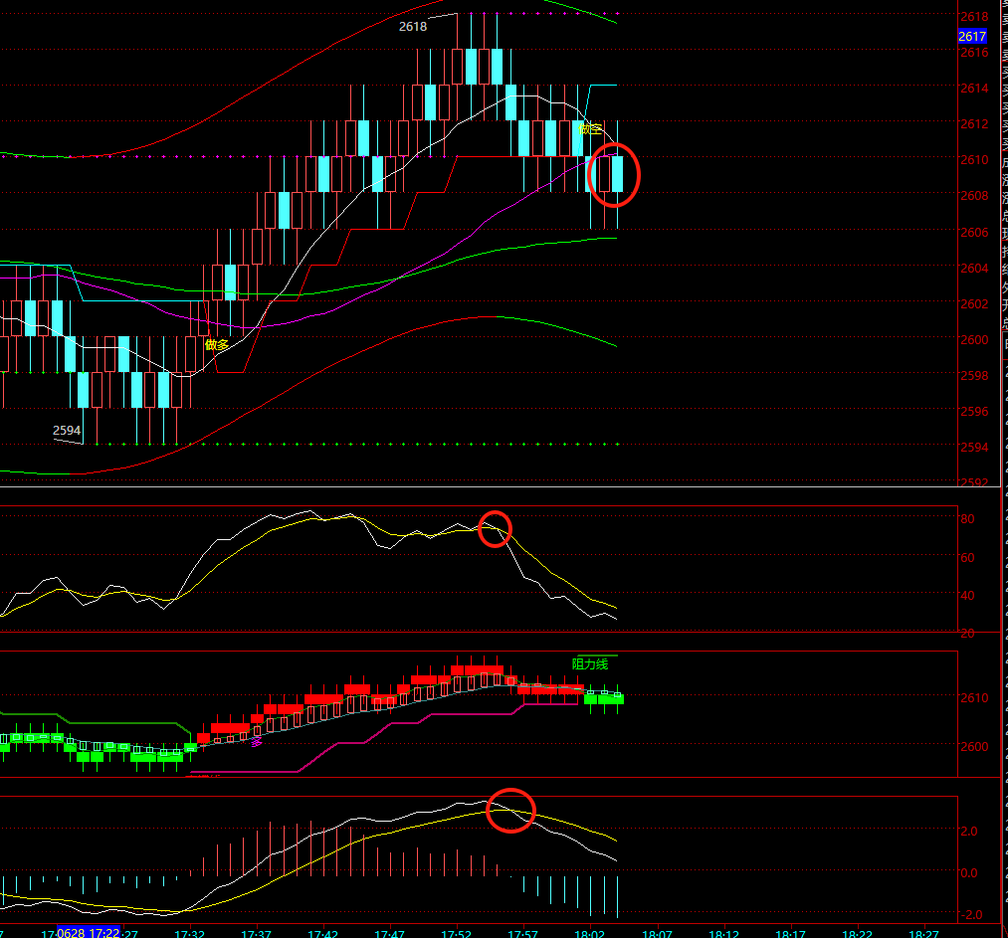This screenshot has width=1008, height=938.
Task: Click the 18:02 time axis label
Action: [590, 933]
